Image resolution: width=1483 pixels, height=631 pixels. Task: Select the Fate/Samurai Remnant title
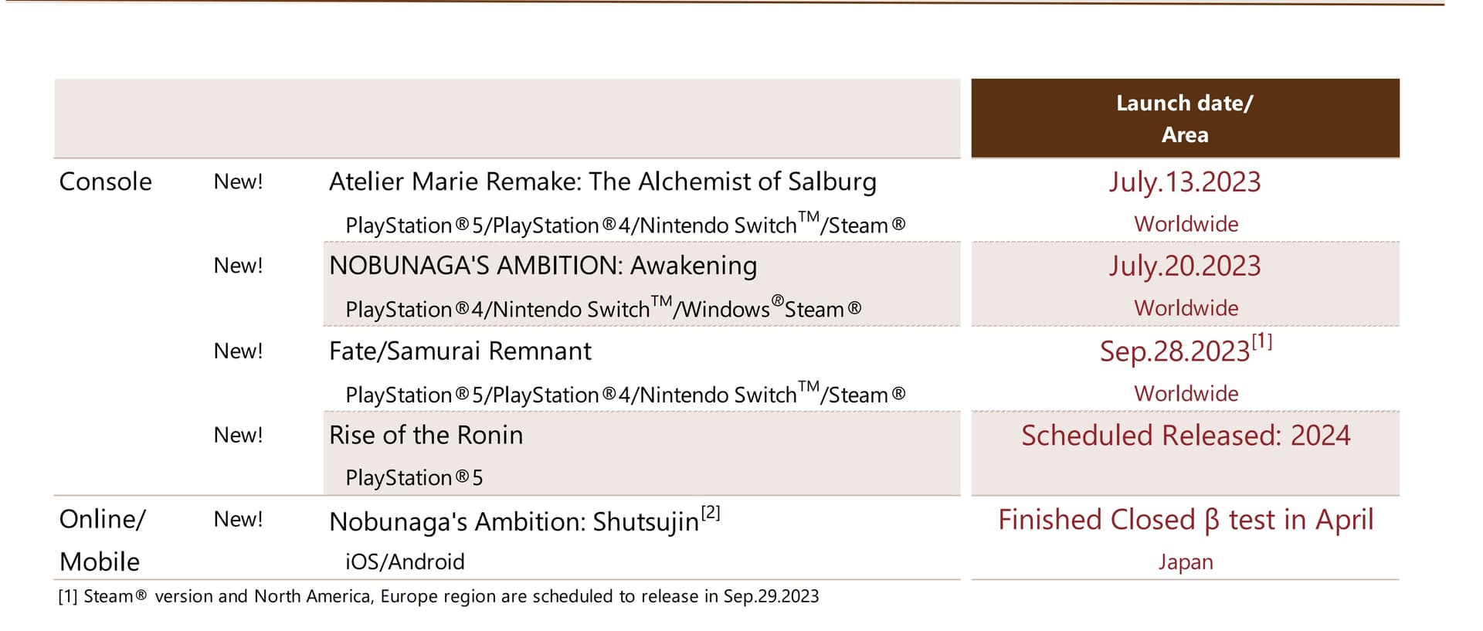point(460,351)
